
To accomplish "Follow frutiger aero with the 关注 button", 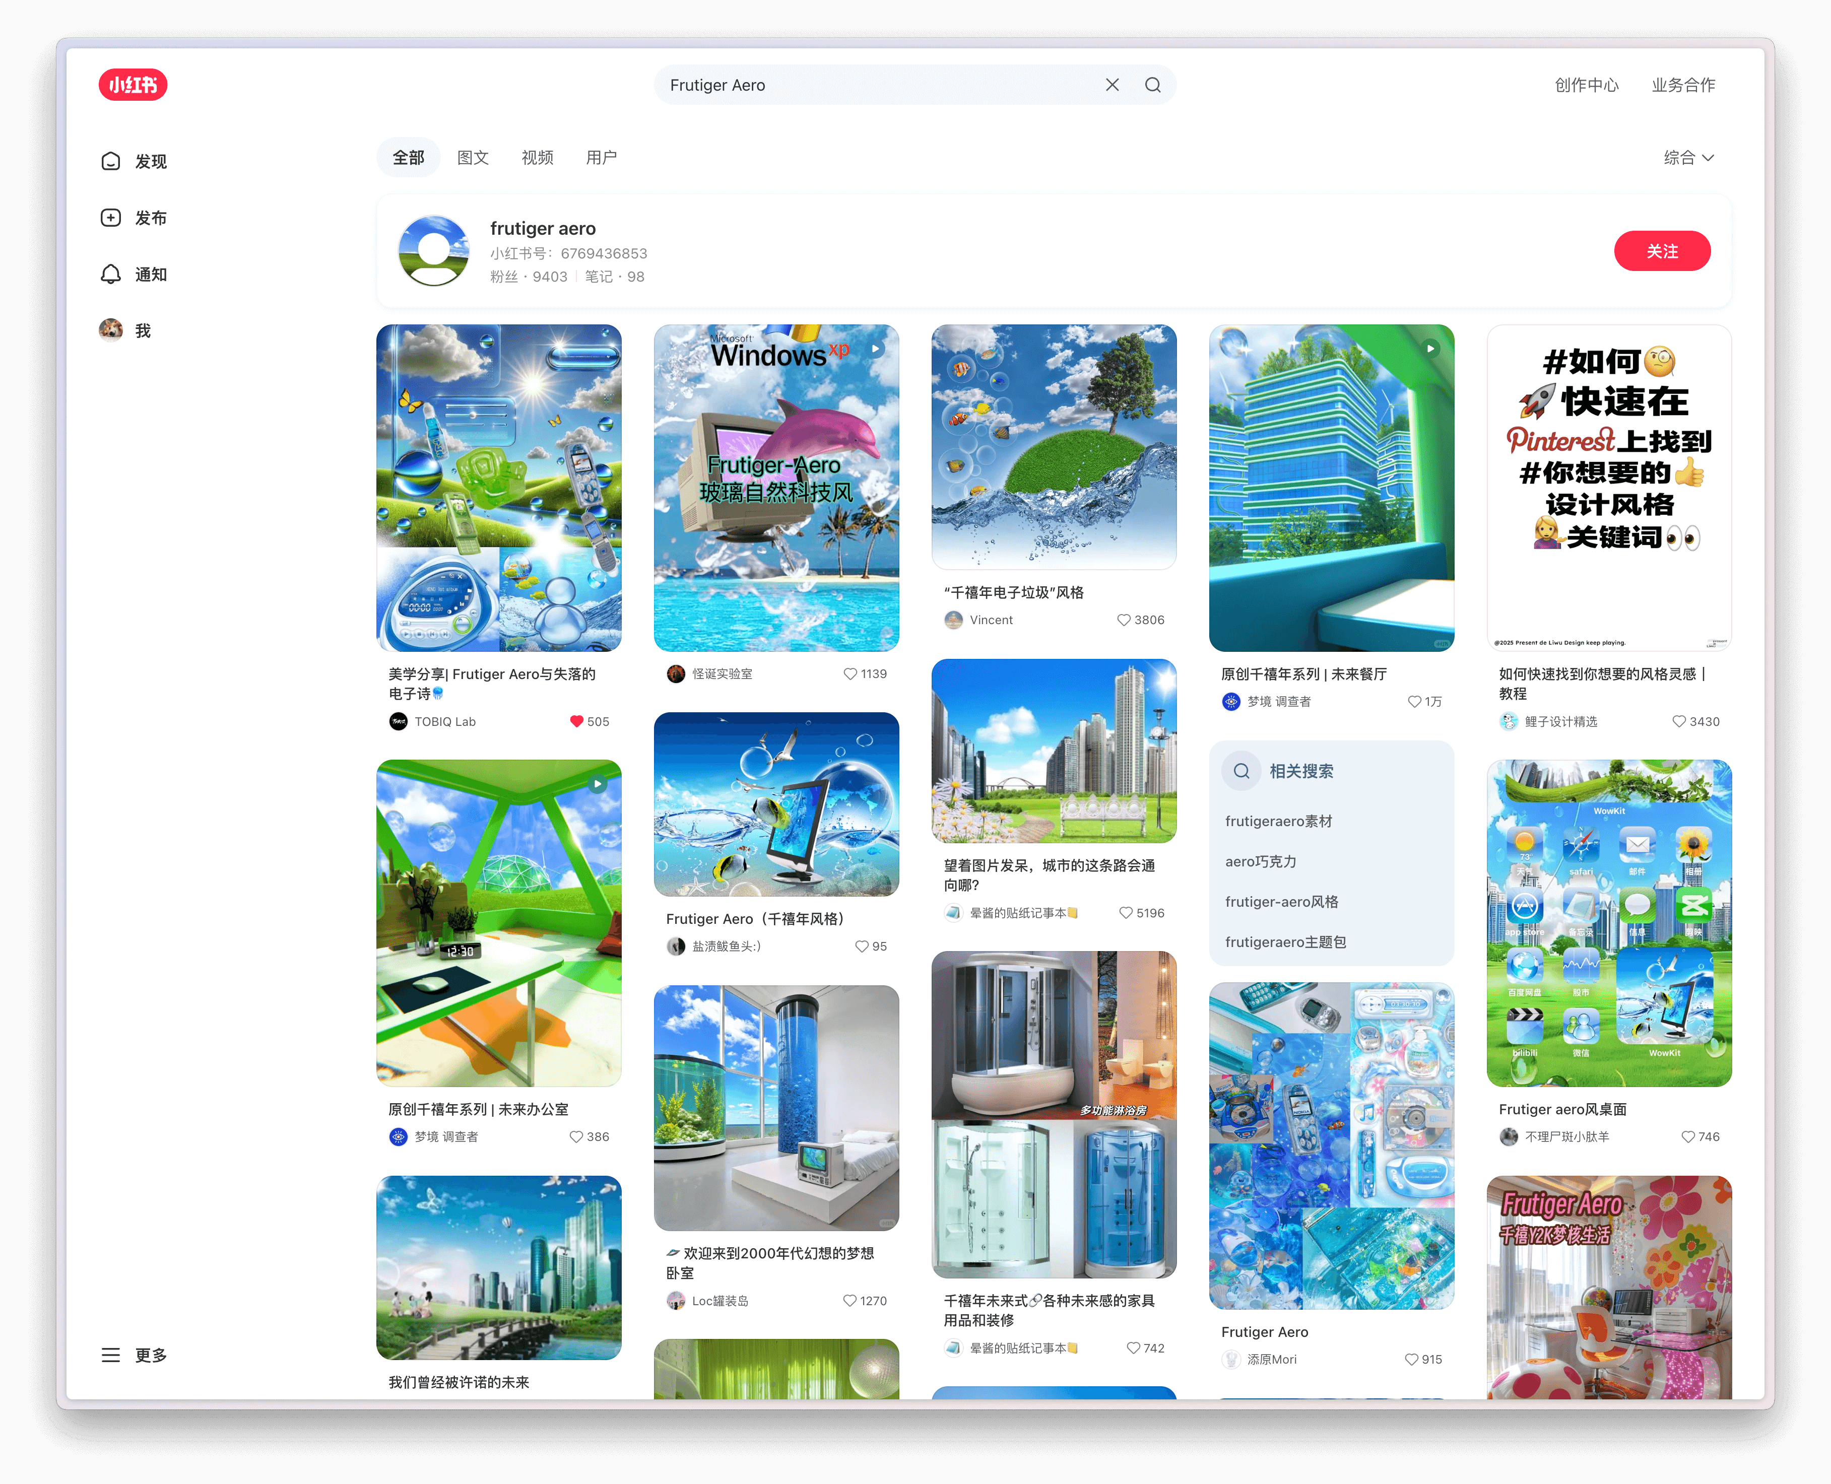I will [1662, 251].
